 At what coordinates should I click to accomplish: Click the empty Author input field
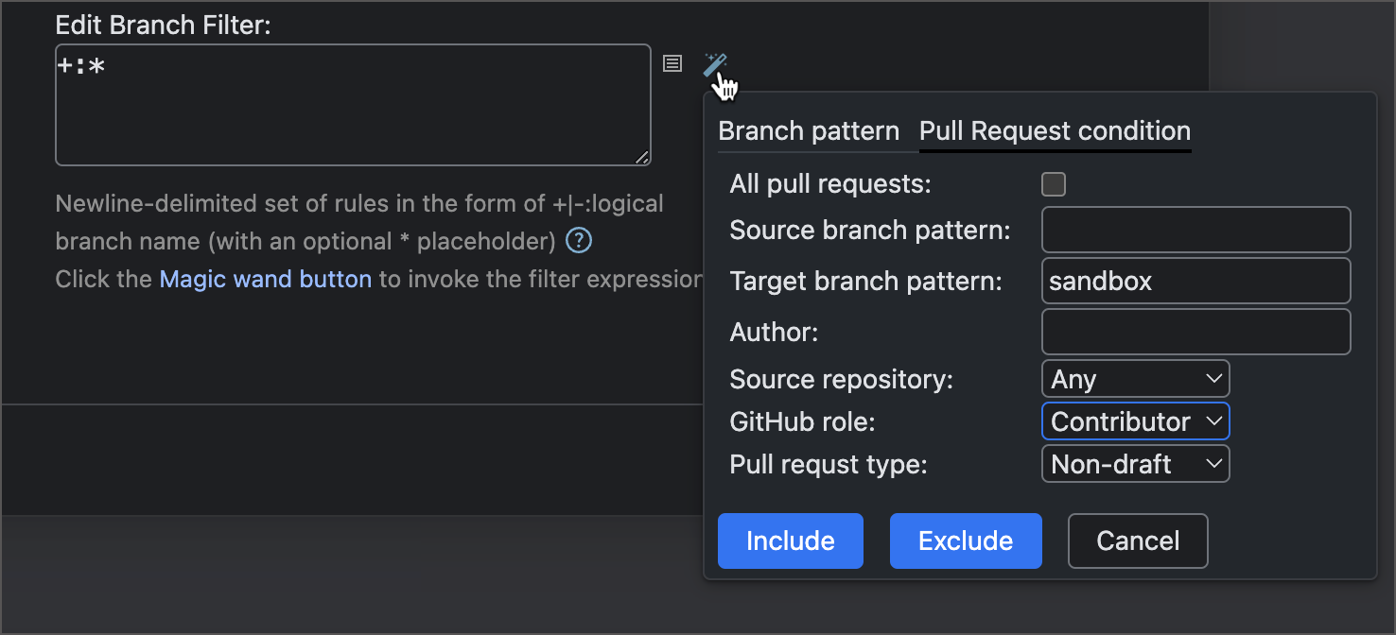(1195, 332)
